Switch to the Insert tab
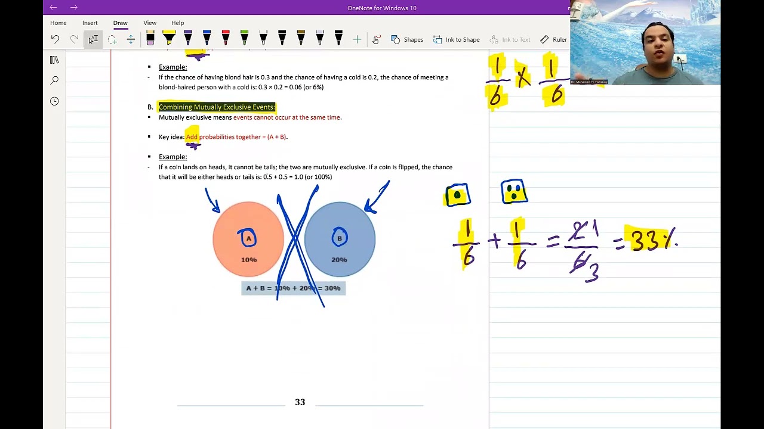The width and height of the screenshot is (764, 429). (x=90, y=23)
